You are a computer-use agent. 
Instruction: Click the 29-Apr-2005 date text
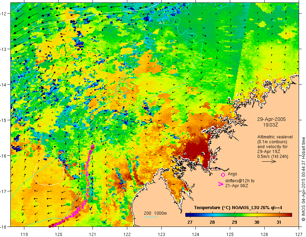click(272, 119)
